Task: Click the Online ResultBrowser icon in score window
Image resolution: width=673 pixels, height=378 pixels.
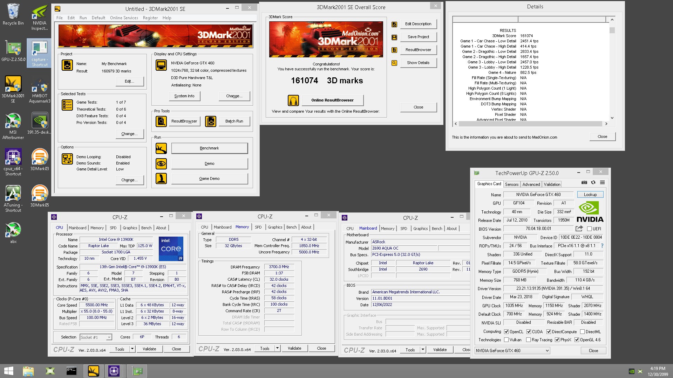Action: click(293, 100)
